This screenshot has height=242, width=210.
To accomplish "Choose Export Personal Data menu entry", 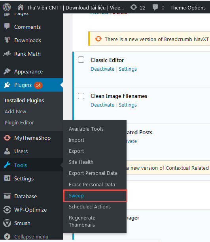I will click(93, 173).
